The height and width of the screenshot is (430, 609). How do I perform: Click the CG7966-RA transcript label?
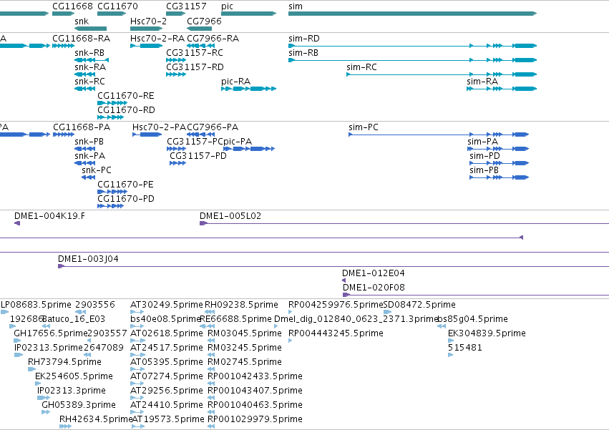coord(213,39)
